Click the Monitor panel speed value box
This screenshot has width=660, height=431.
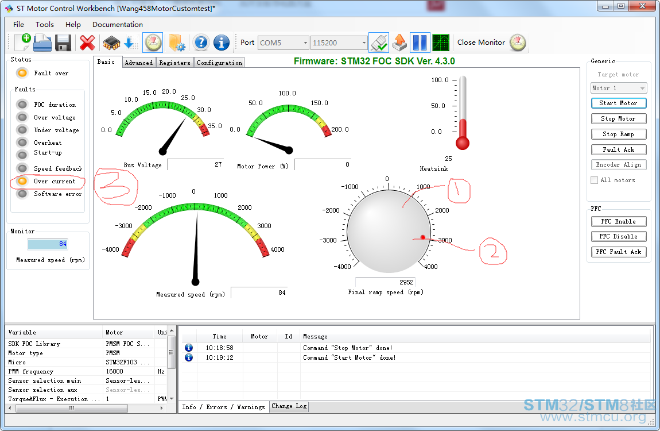48,244
